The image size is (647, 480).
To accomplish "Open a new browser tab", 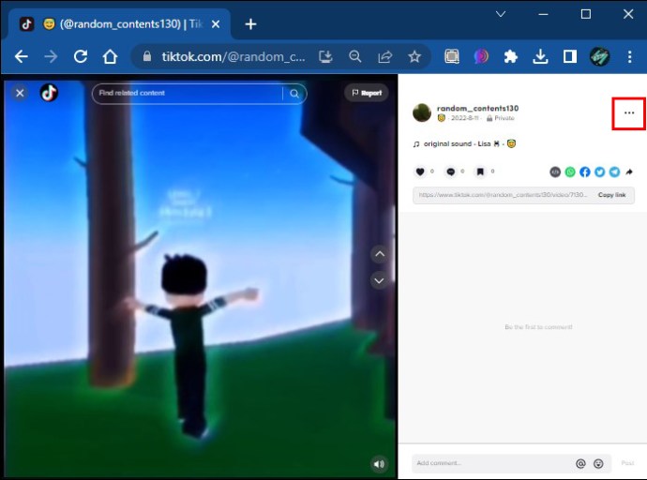I will click(250, 24).
